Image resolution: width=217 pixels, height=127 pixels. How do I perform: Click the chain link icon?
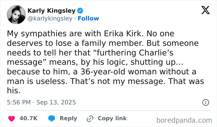click(x=91, y=118)
